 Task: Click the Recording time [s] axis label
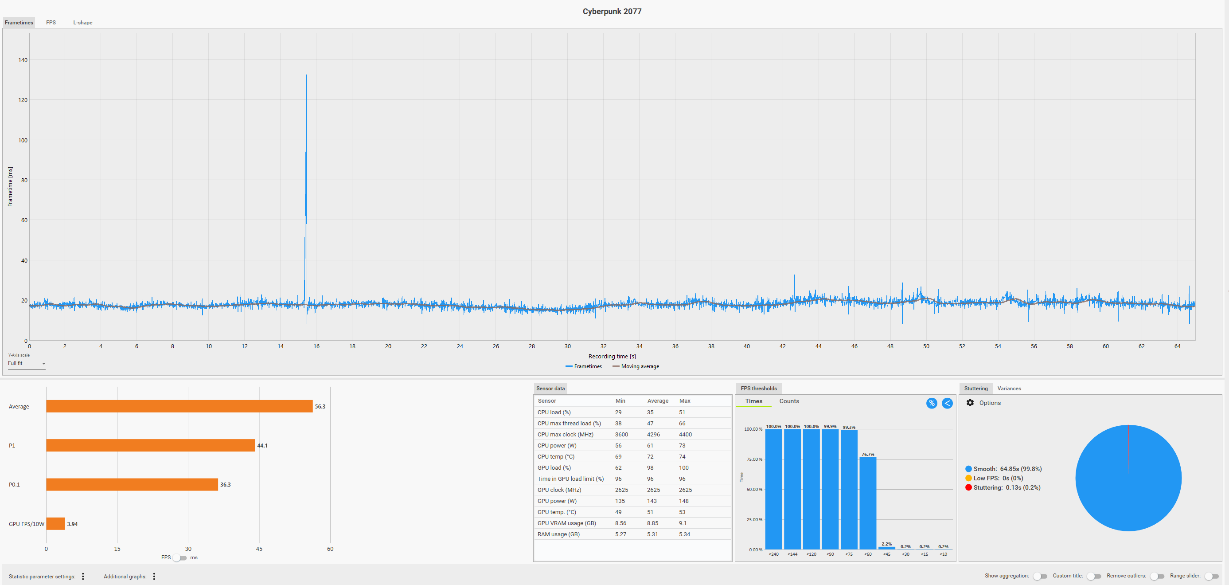[612, 356]
